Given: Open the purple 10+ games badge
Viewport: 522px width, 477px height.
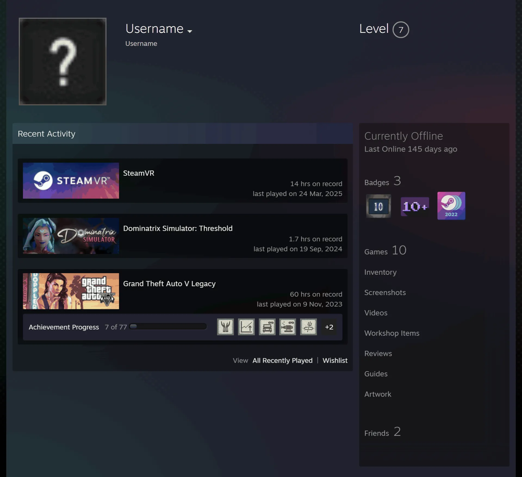Looking at the screenshot, I should [x=415, y=207].
